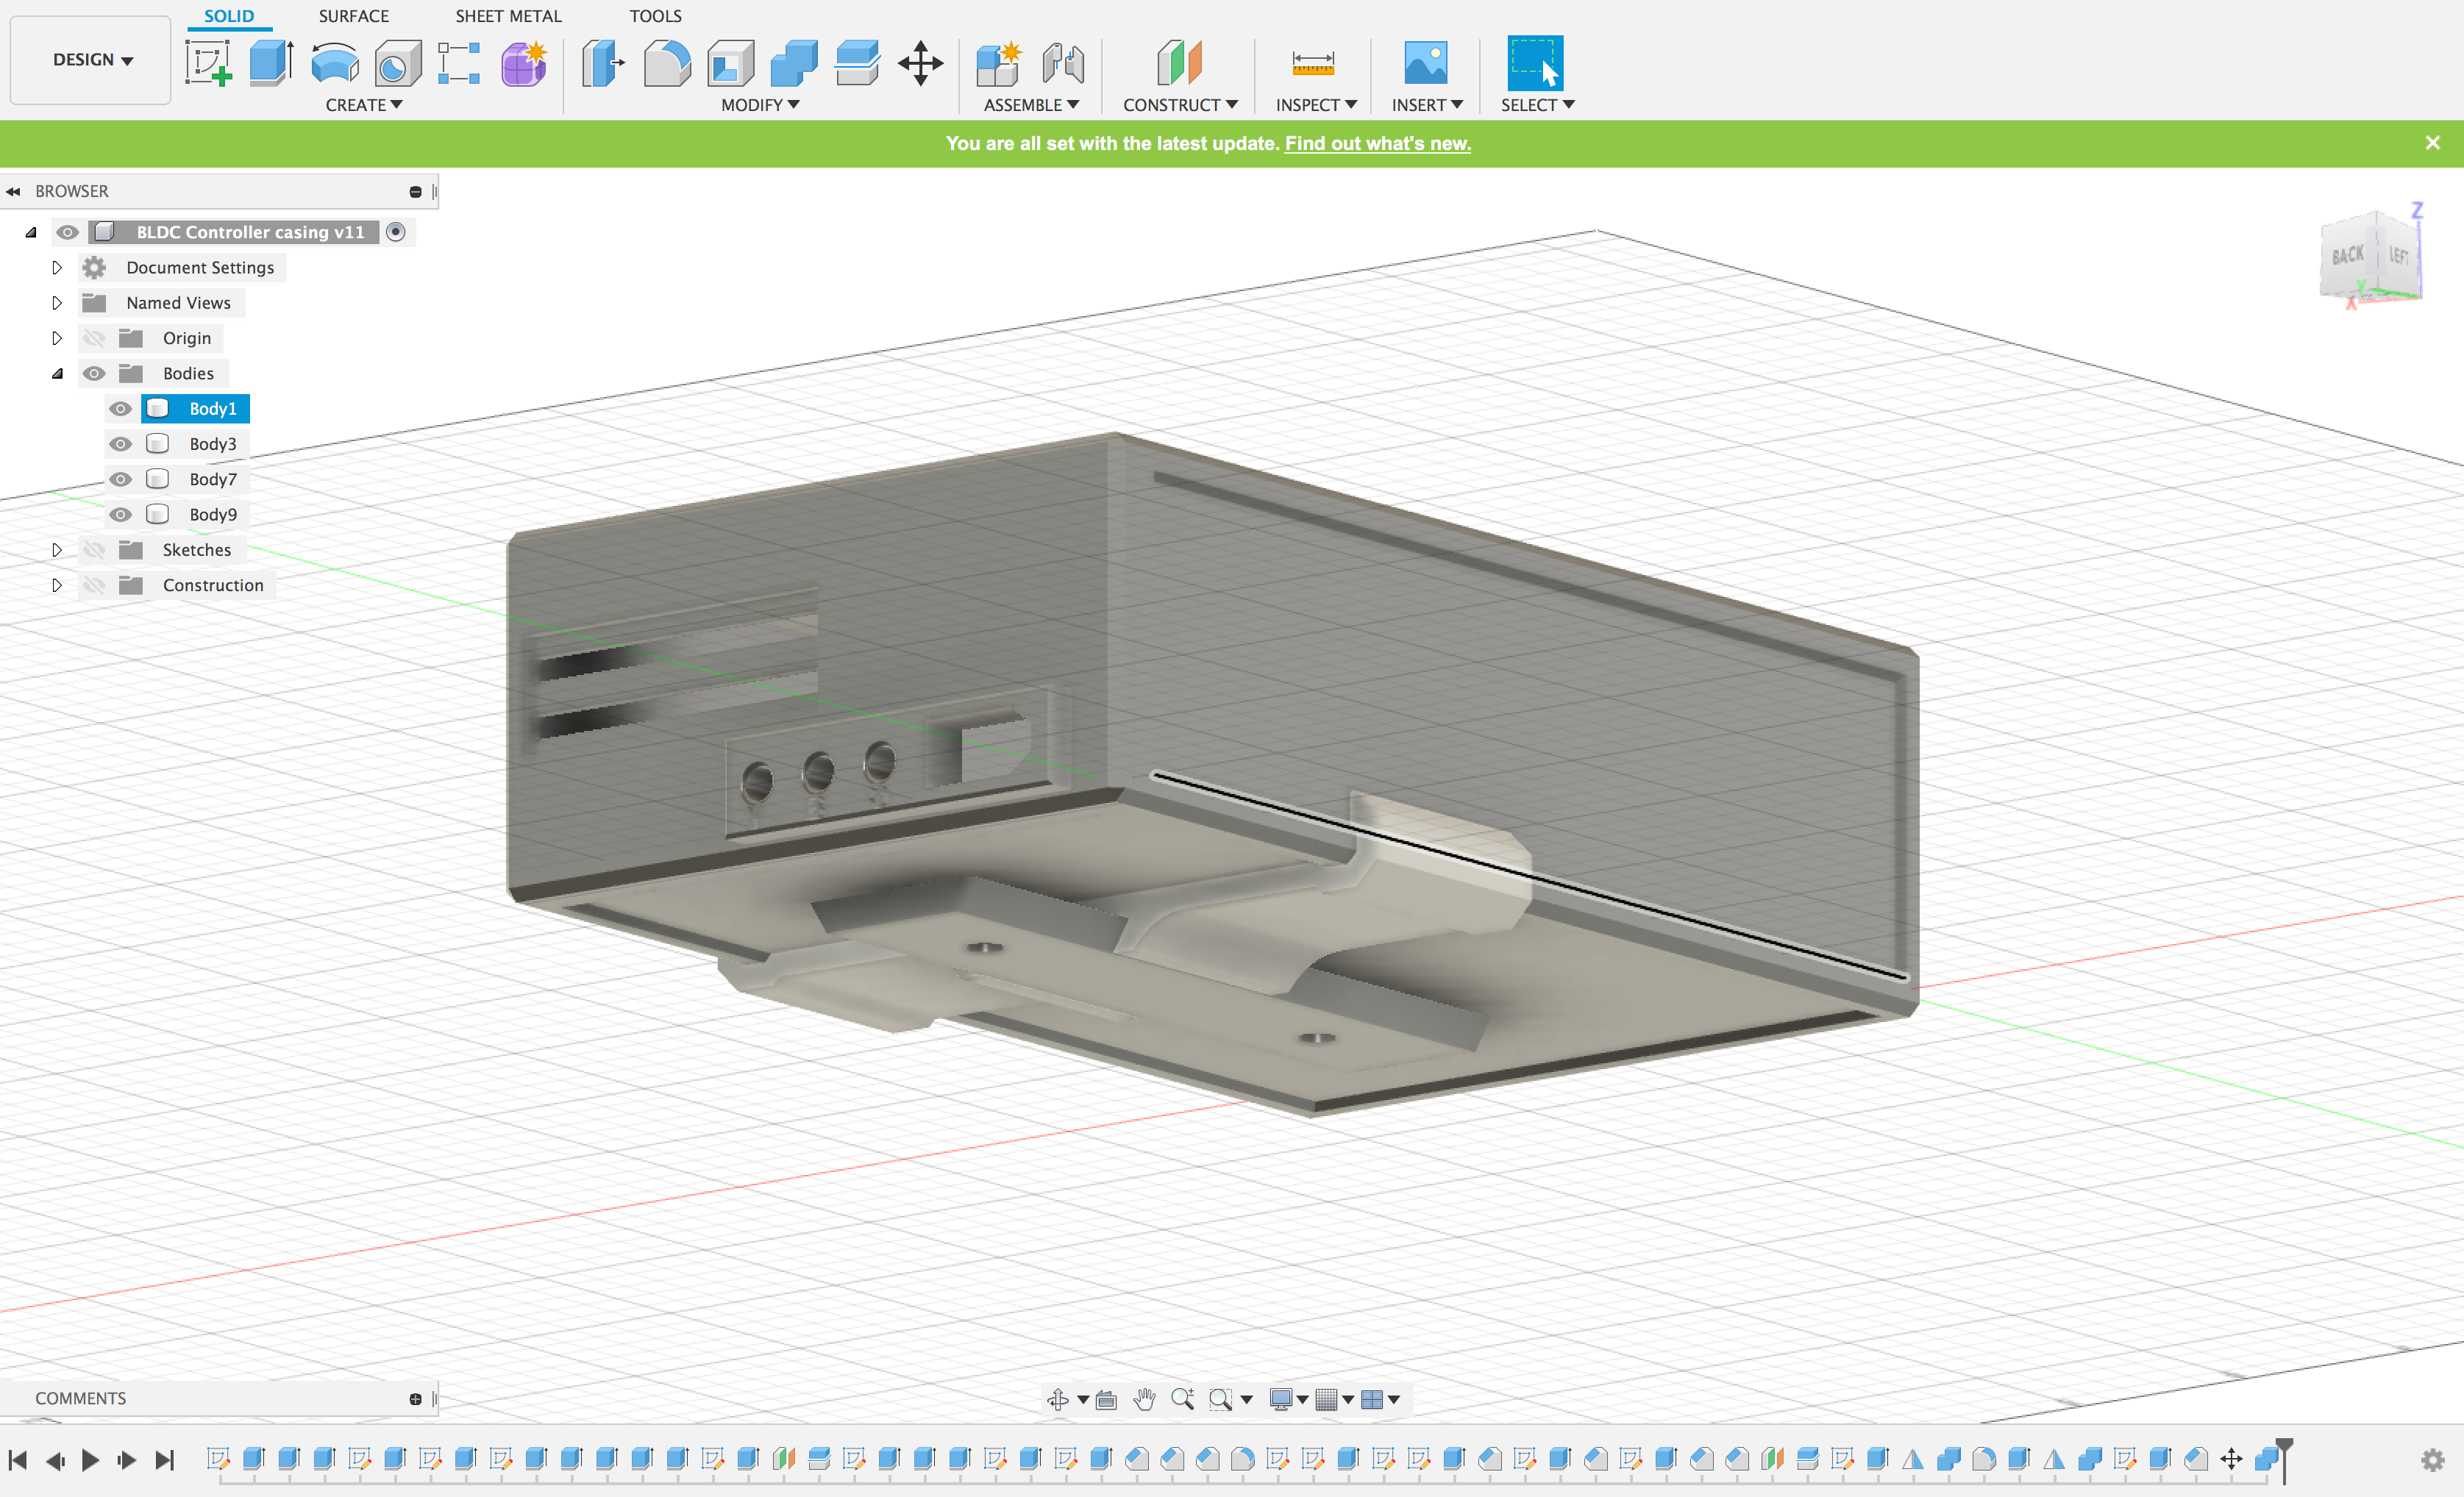Select the Shell tool icon

click(731, 63)
